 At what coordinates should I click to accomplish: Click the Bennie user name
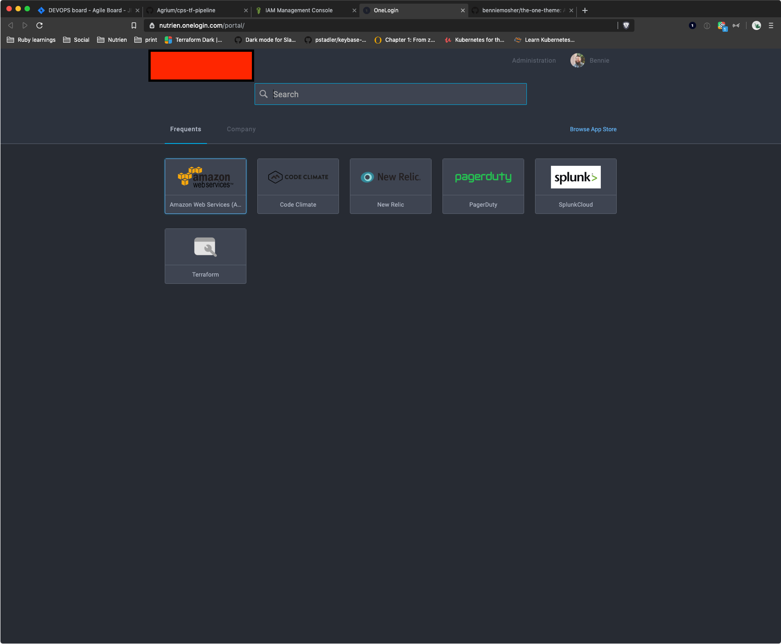click(599, 60)
